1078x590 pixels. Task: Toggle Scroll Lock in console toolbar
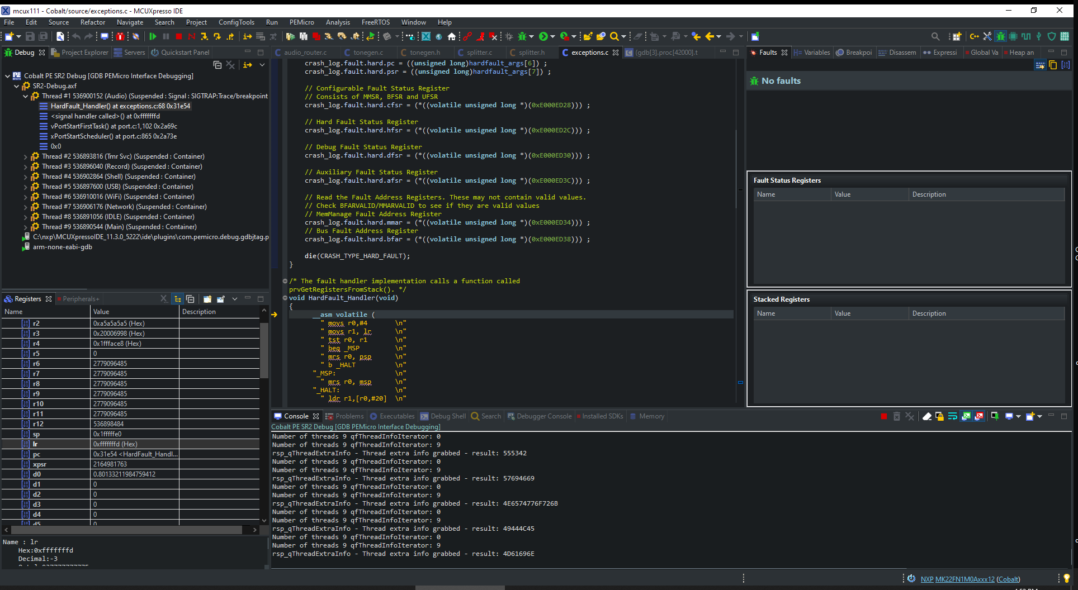(x=939, y=416)
